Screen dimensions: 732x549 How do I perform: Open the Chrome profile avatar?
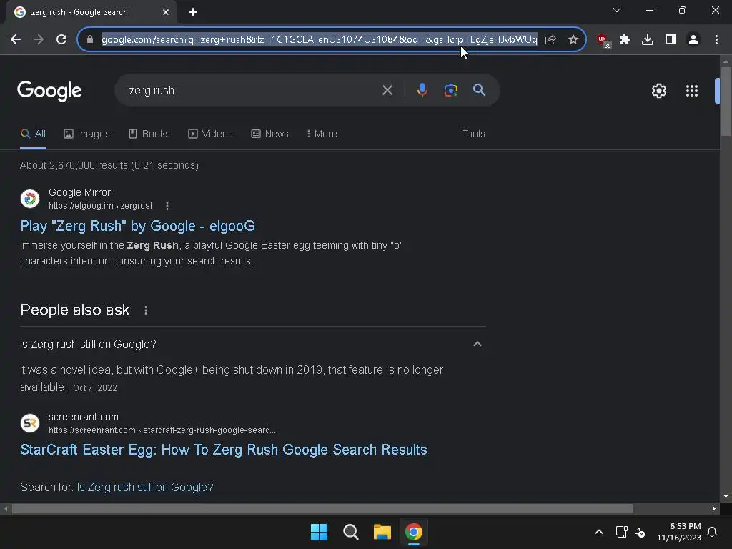[x=693, y=40]
